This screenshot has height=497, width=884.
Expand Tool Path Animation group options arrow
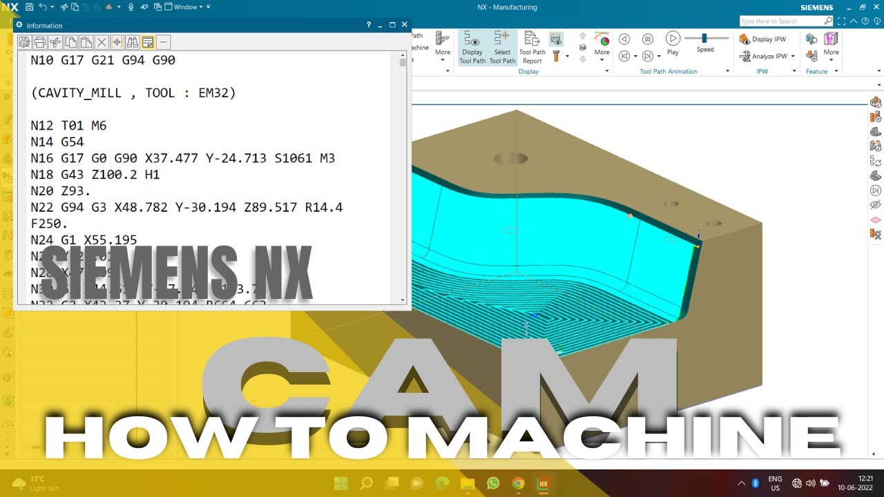tap(727, 71)
